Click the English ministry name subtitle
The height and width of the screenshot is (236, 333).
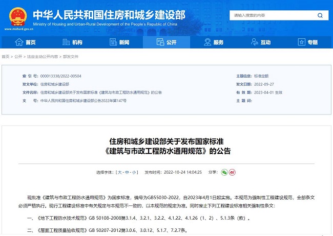[105, 24]
